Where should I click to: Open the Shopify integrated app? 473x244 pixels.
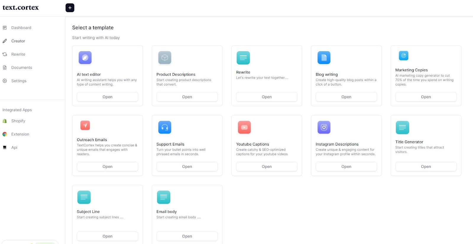(x=18, y=121)
